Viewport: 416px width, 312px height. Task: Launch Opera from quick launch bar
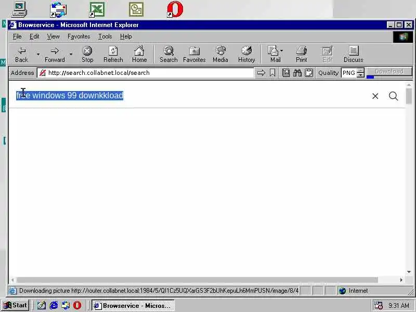click(x=77, y=305)
